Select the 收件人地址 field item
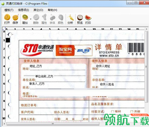 pyautogui.click(x=103, y=66)
